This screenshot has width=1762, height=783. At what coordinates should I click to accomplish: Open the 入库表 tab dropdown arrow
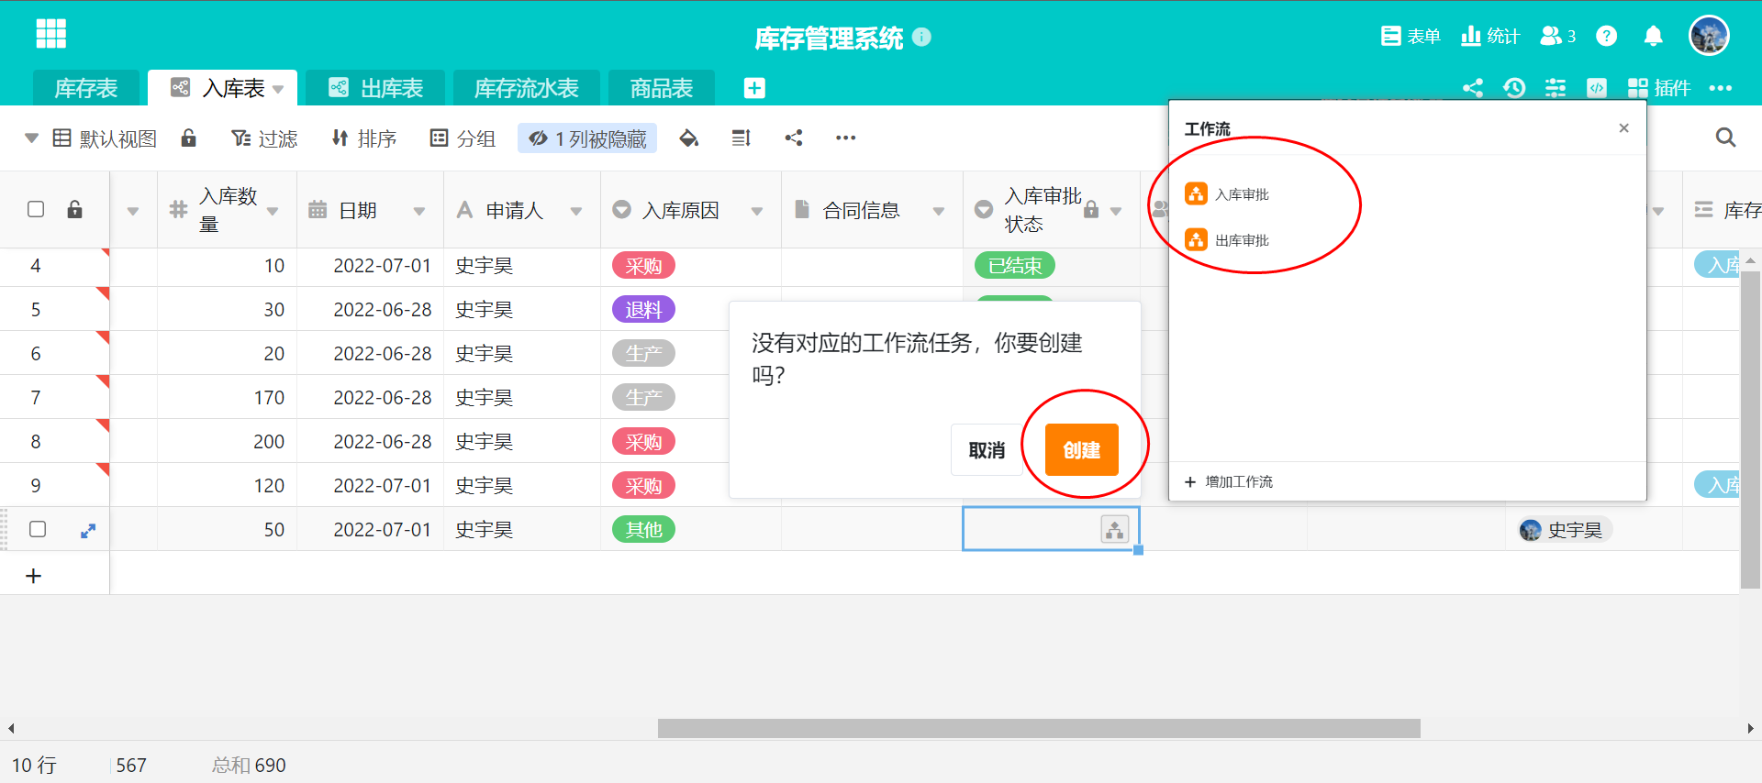278,89
